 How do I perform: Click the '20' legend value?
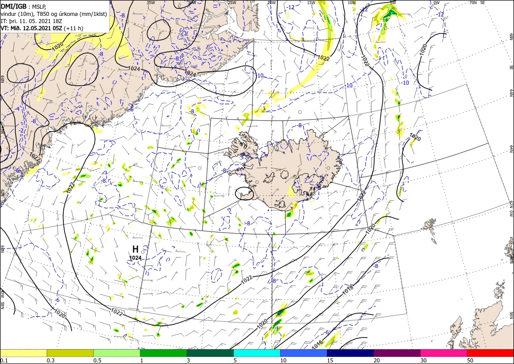pyautogui.click(x=377, y=360)
